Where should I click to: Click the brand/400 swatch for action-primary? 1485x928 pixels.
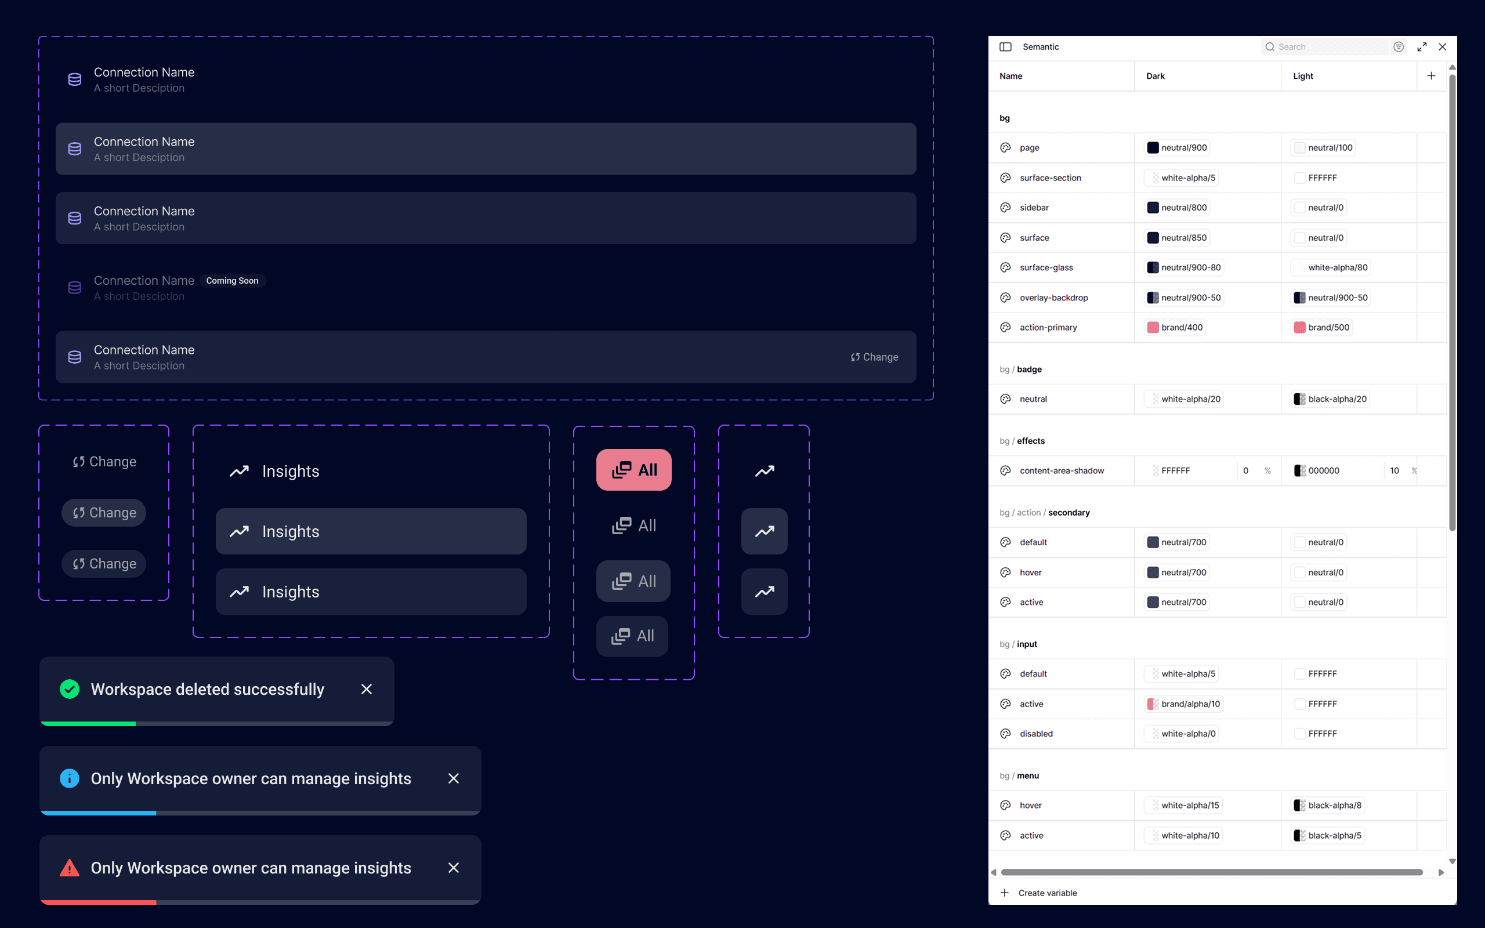pos(1153,327)
